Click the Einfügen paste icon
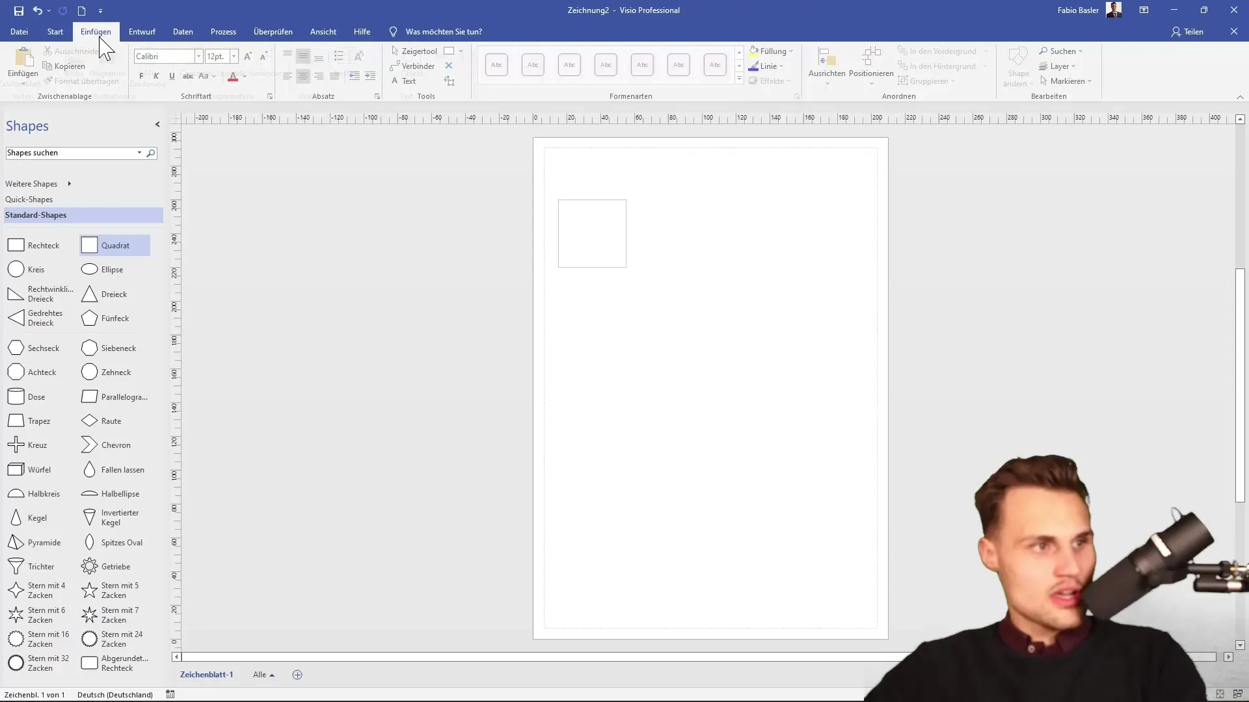1249x702 pixels. 23,57
